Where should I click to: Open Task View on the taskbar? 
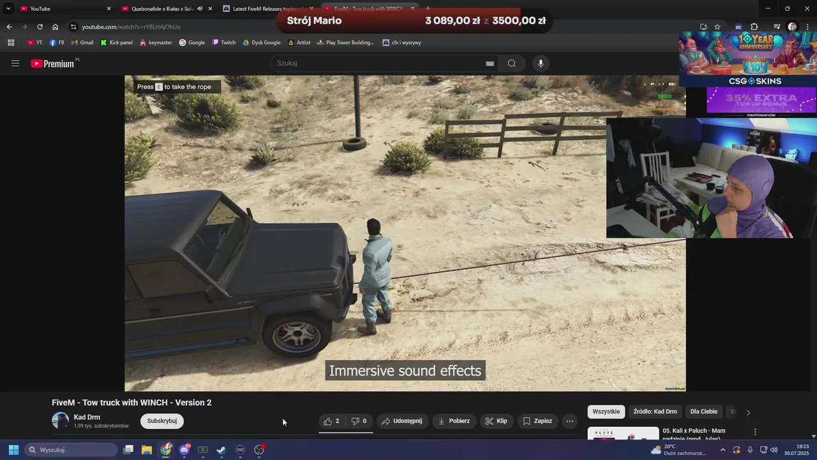(x=128, y=450)
